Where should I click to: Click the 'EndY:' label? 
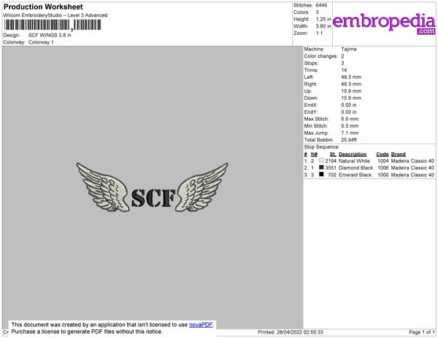pyautogui.click(x=311, y=112)
